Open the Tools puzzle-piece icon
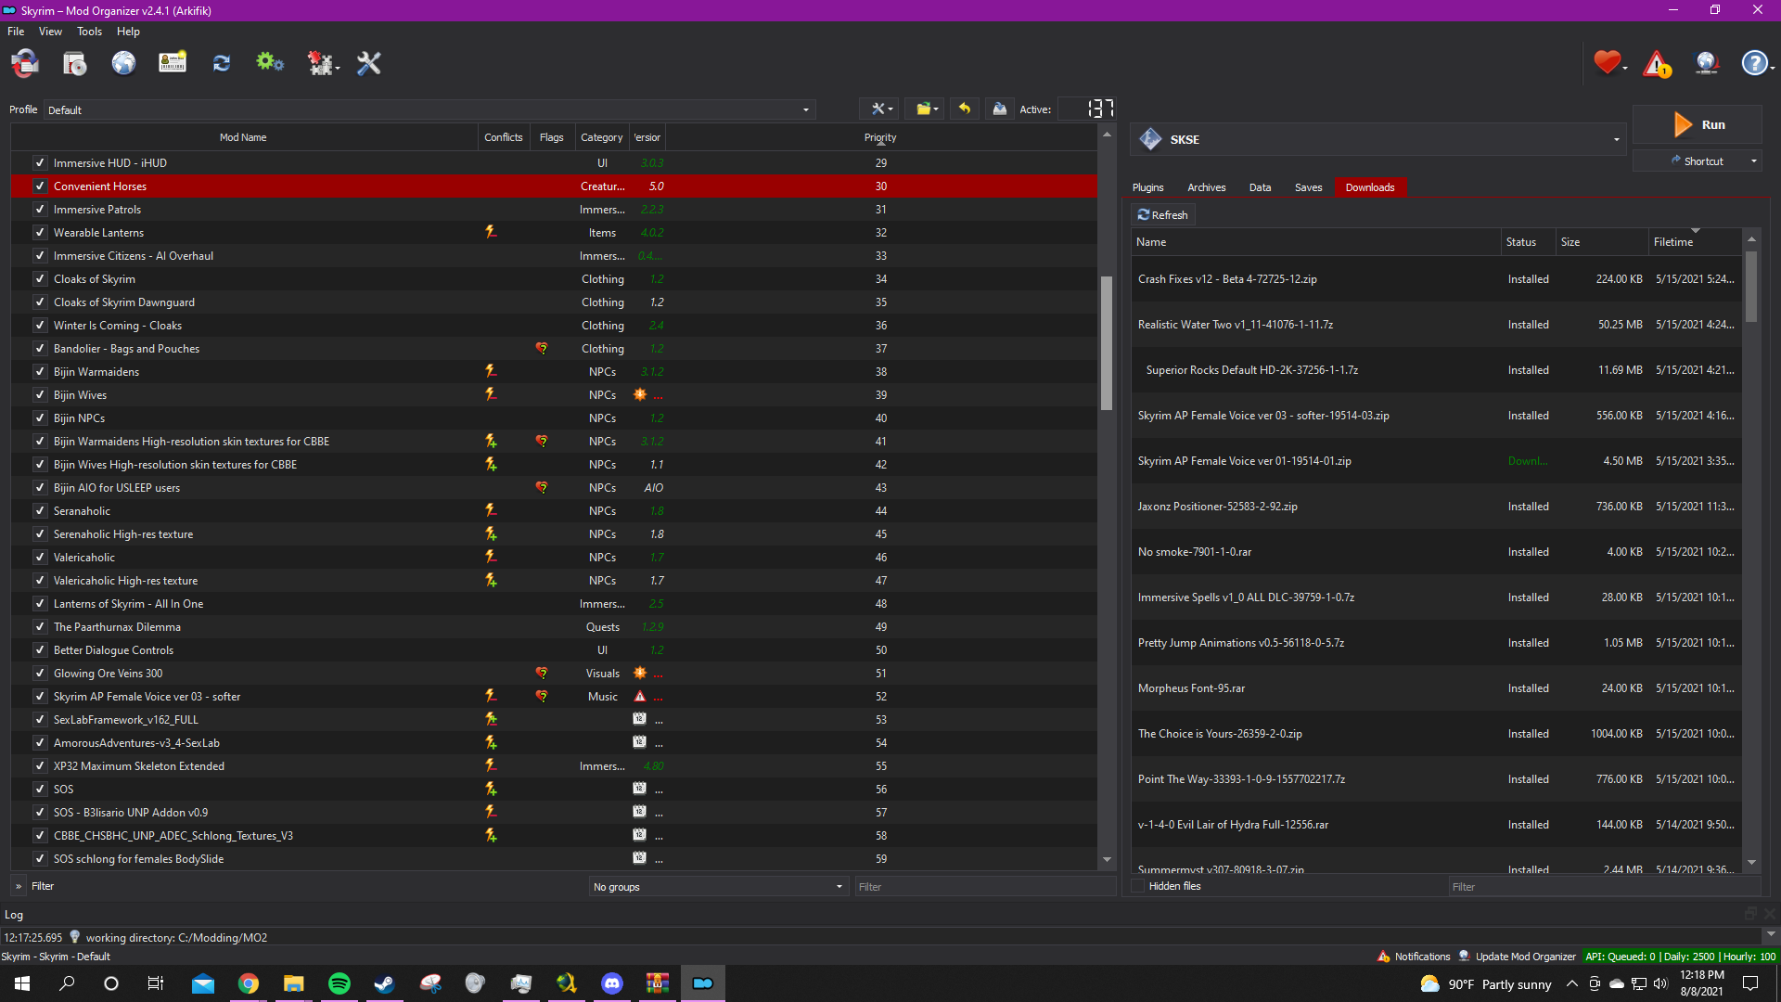 [x=322, y=63]
